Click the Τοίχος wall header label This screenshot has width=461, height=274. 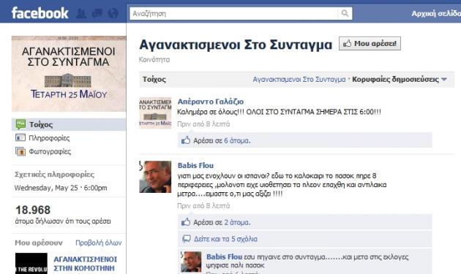154,80
